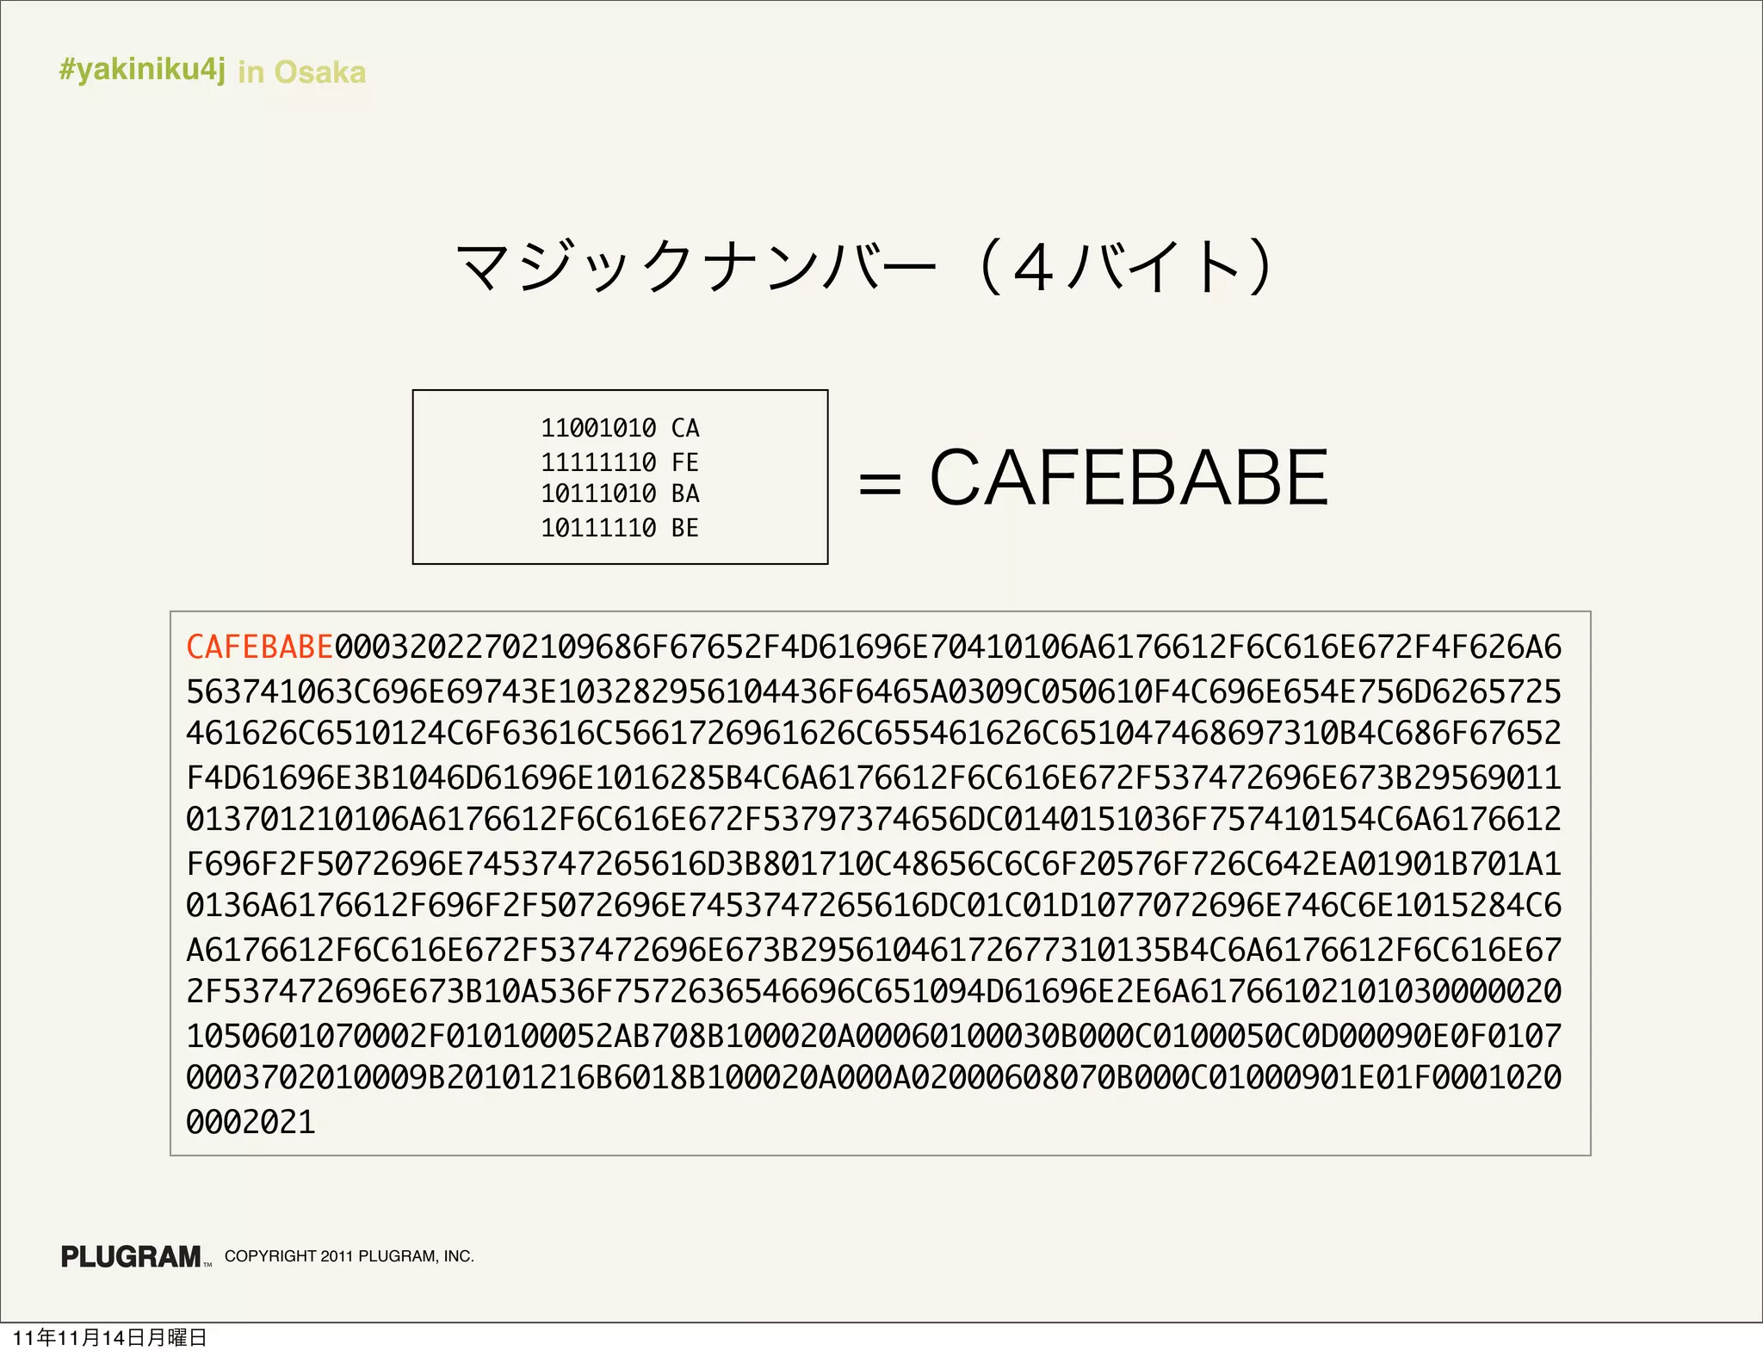Click the hex line starting with F4D61696E3B
1763x1357 pixels.
coord(873,778)
